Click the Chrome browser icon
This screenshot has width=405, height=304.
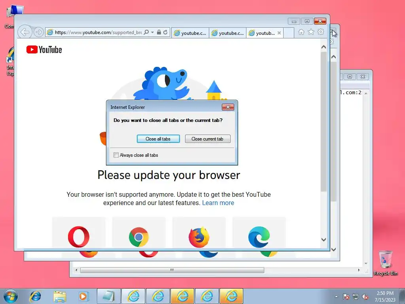139,237
